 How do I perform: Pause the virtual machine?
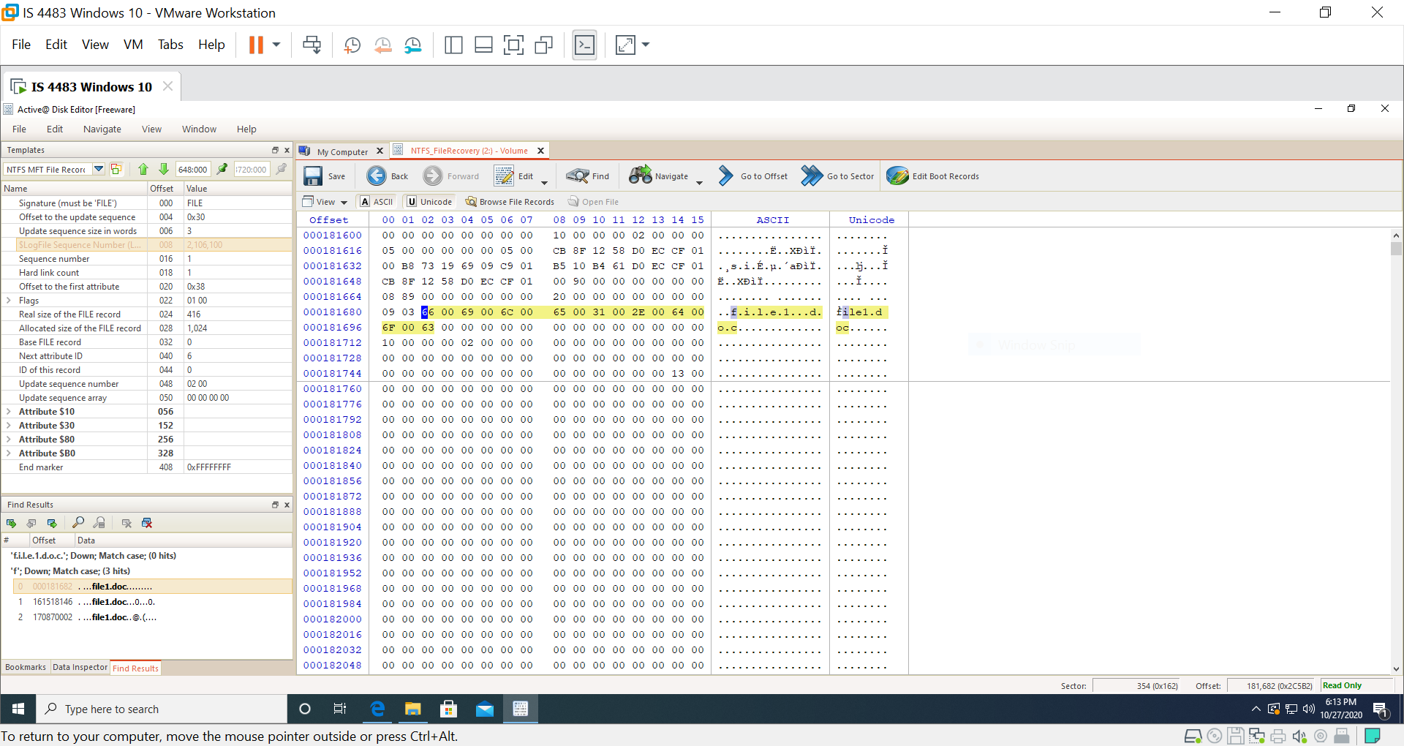[257, 45]
